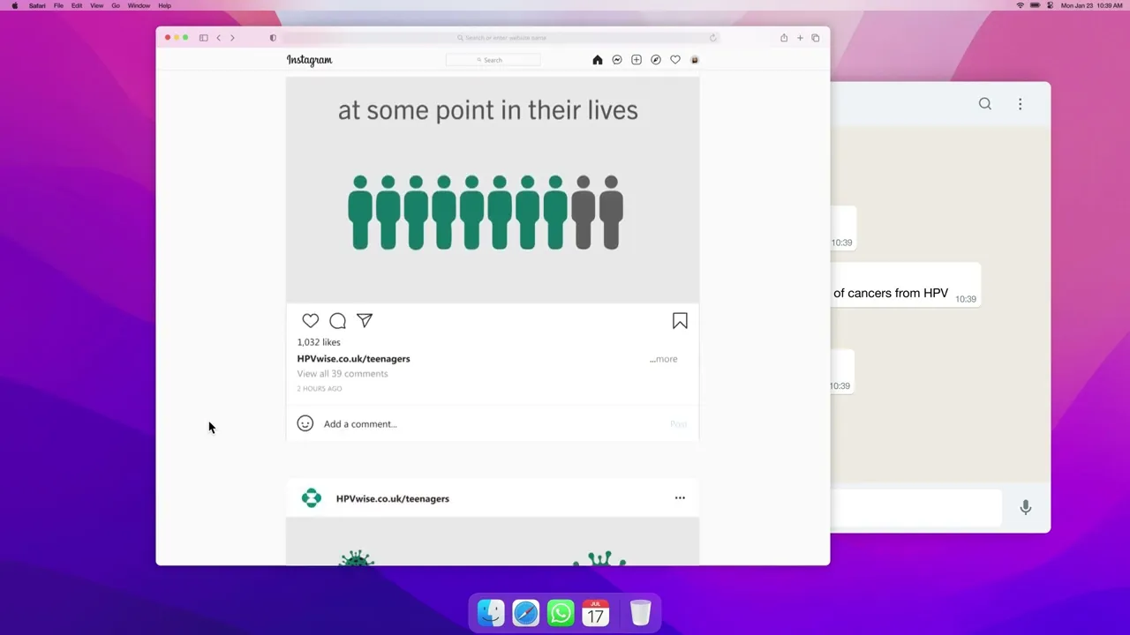Open HPVwise.co.uk/teenagers header of second post

[393, 498]
